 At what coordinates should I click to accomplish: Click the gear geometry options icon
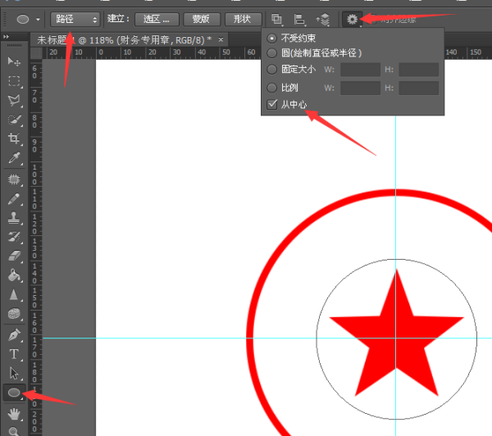coord(352,20)
